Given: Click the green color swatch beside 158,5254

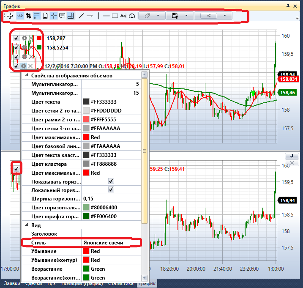Looking at the screenshot, I should point(39,47).
